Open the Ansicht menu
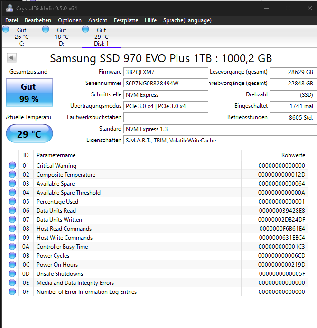This screenshot has height=328, width=317. coord(98,20)
